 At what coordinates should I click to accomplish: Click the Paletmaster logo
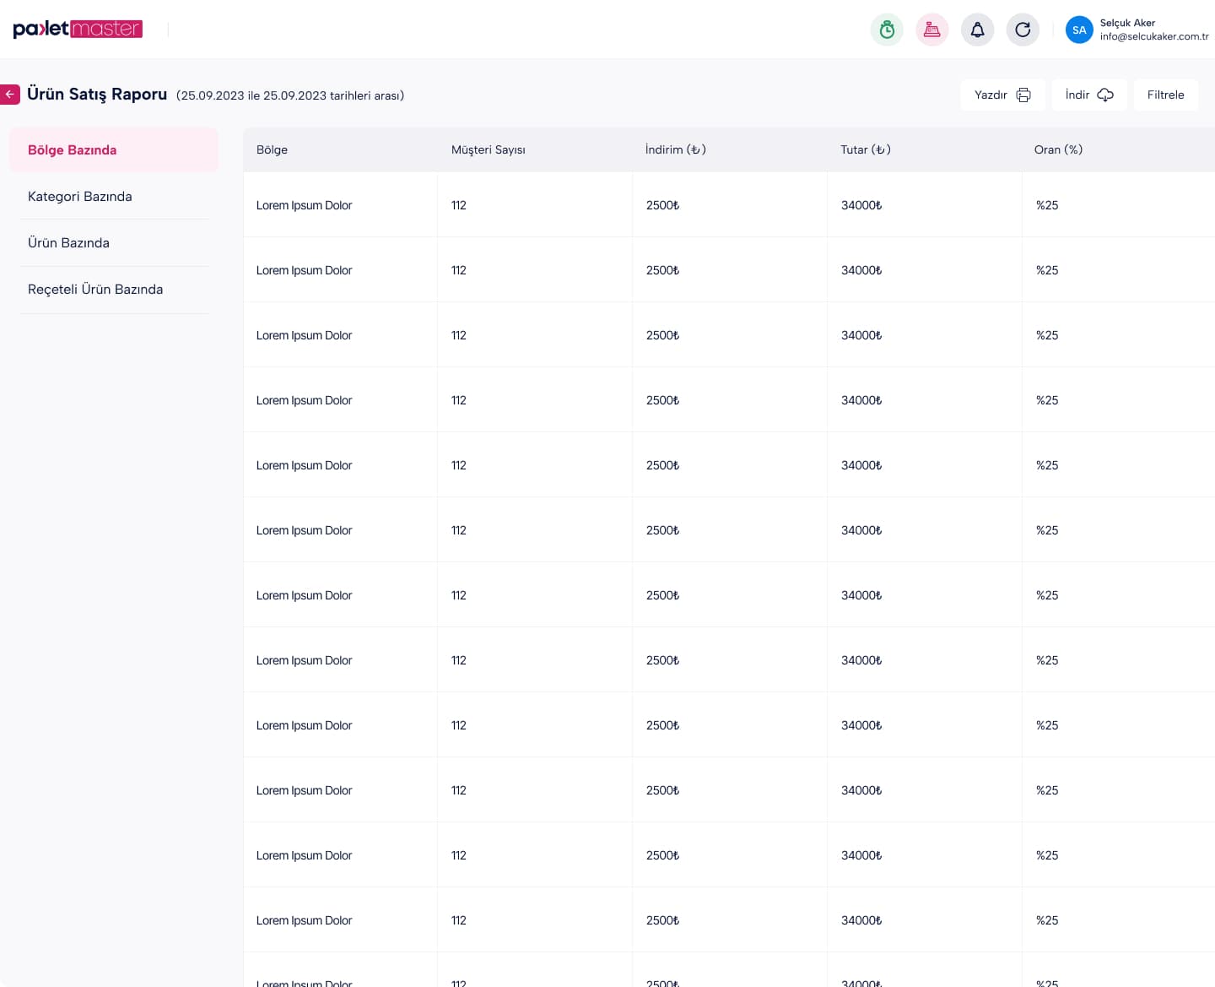pyautogui.click(x=78, y=29)
